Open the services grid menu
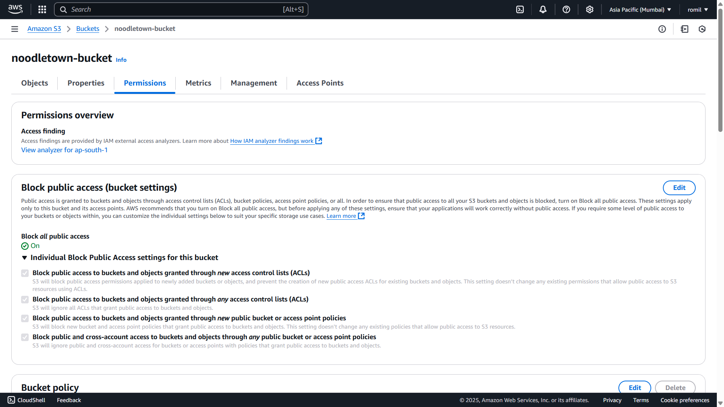Screen dimensions: 724x407 point(42,9)
